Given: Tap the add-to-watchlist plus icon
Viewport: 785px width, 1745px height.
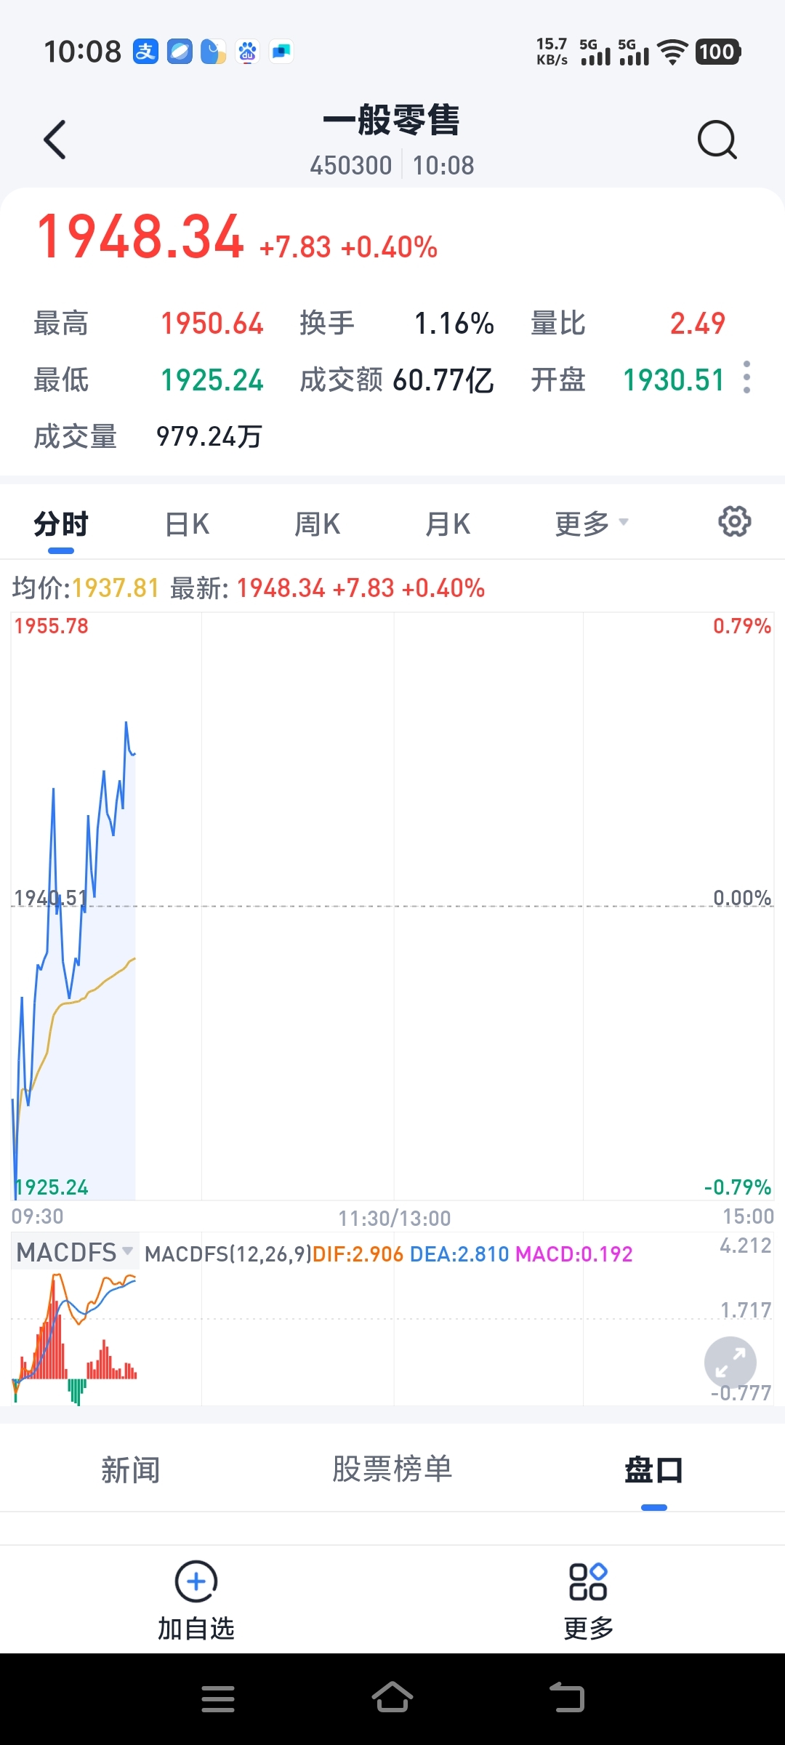Looking at the screenshot, I should pos(196,1581).
